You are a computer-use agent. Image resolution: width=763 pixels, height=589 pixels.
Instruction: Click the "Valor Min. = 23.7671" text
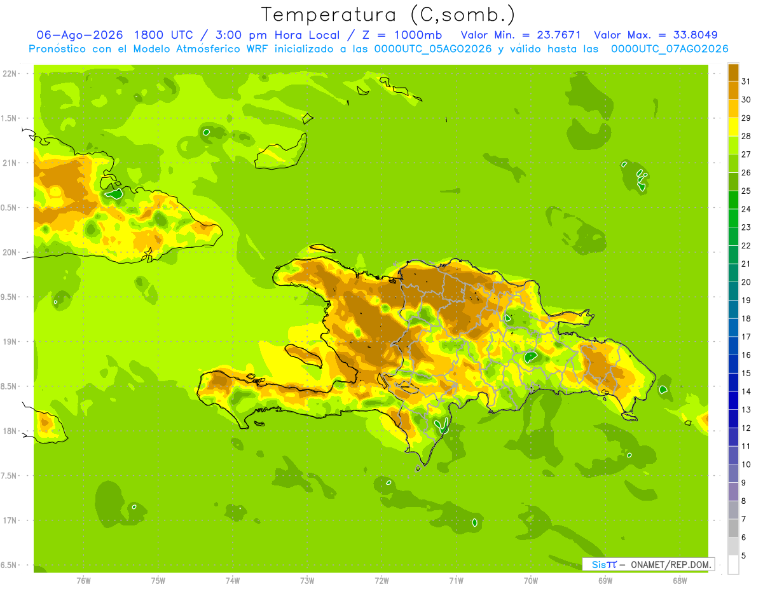[x=520, y=35]
